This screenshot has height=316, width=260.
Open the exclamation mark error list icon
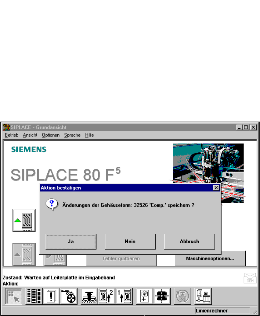tap(51, 296)
